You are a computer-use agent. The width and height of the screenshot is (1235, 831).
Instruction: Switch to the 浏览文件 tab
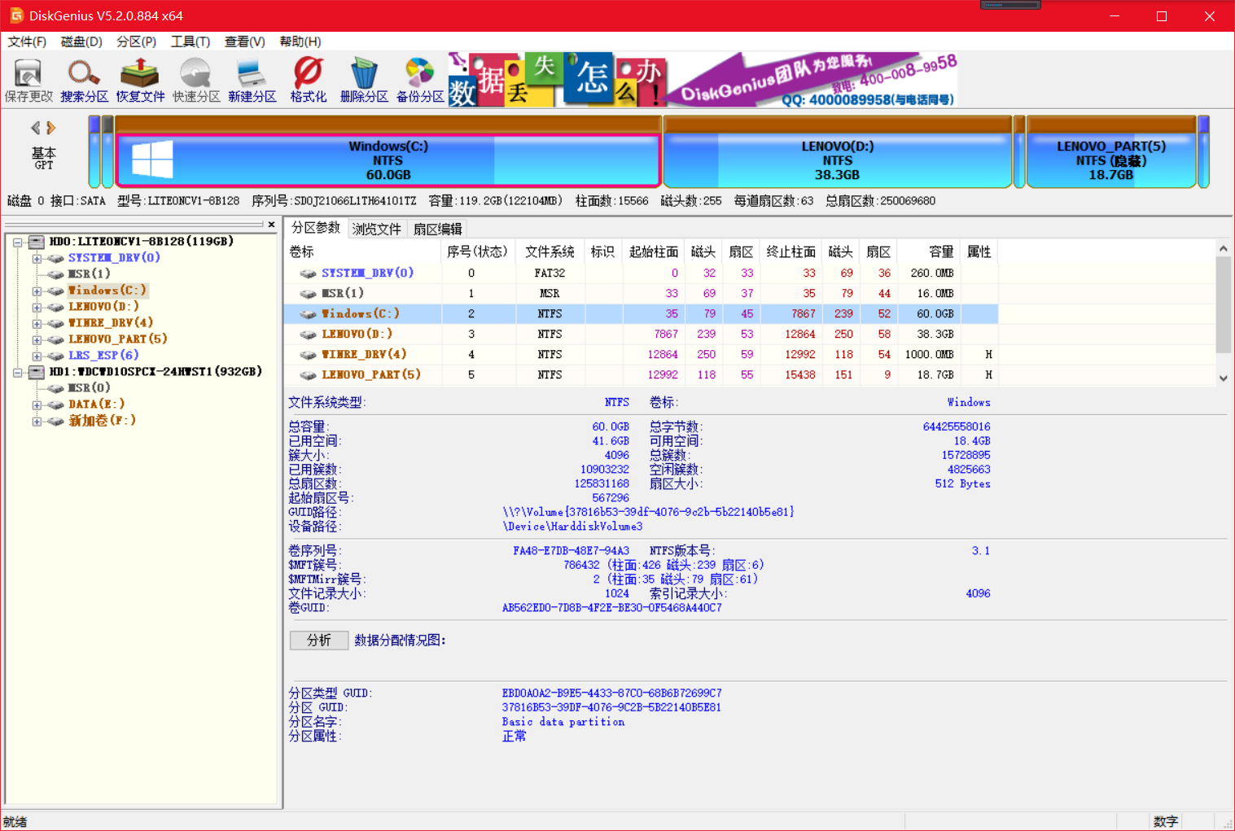pos(377,230)
